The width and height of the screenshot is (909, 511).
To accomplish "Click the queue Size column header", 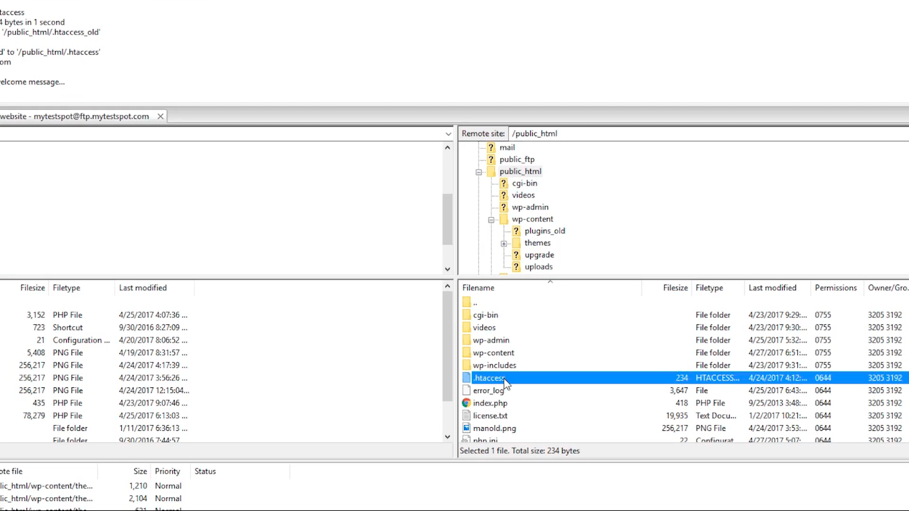I will [x=124, y=471].
